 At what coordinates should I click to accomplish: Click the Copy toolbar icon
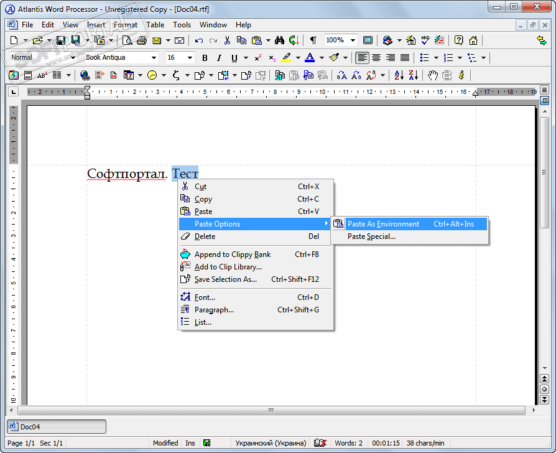coord(241,40)
